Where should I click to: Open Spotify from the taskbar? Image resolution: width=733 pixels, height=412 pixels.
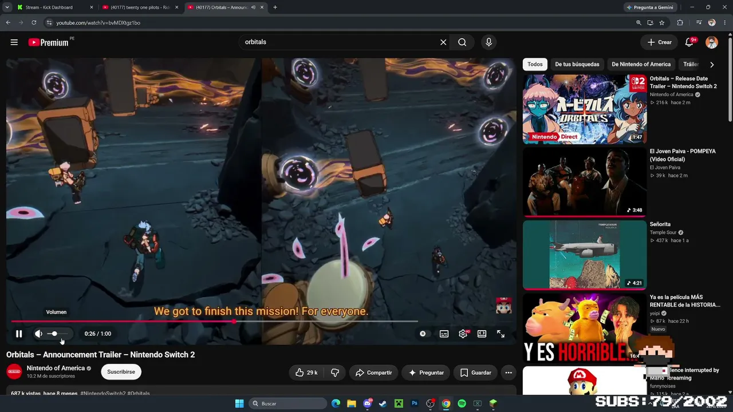462,403
